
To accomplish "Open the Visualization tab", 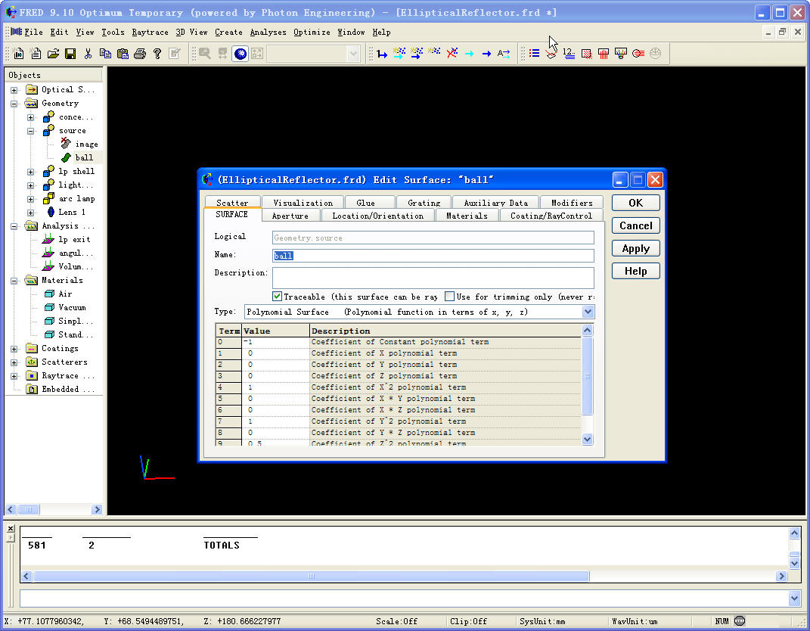I will [303, 203].
